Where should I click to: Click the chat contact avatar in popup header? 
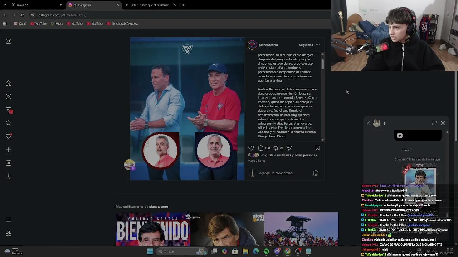(376, 123)
